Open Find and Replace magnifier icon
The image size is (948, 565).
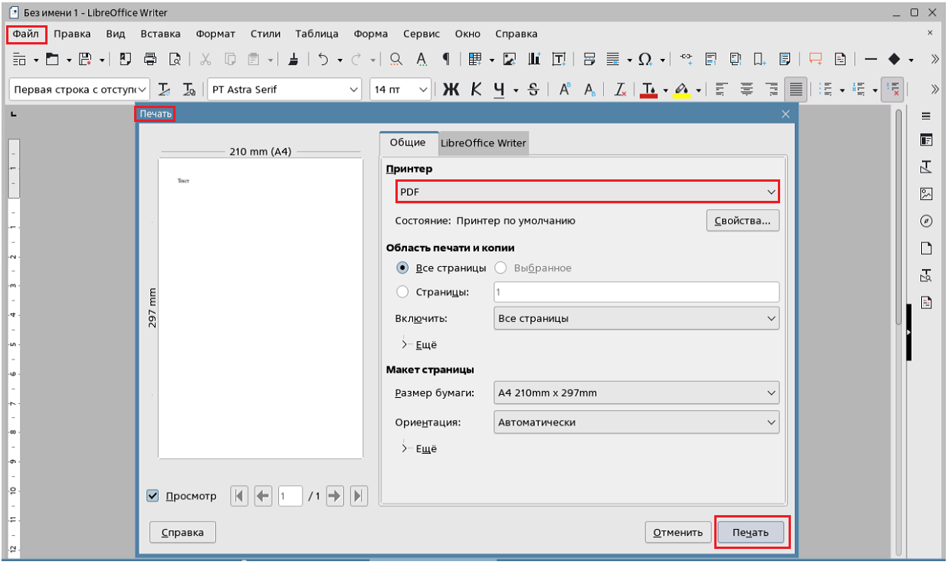(396, 59)
